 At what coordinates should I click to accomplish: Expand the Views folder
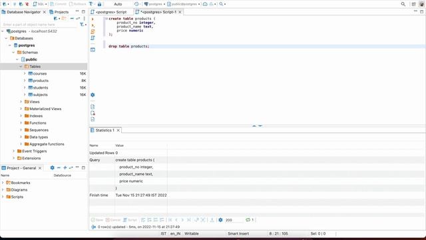pos(21,102)
